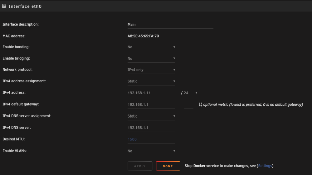The image size is (312, 175).
Task: Click the Interface eth0 title text
Action: coord(25,6)
